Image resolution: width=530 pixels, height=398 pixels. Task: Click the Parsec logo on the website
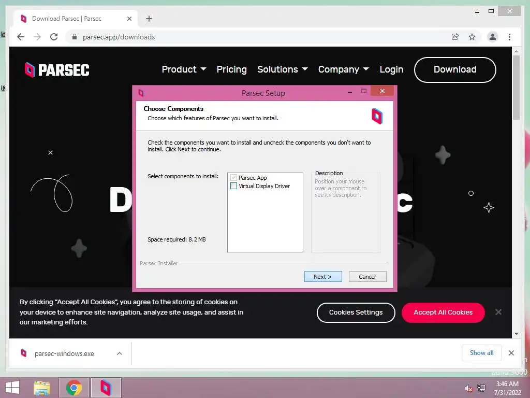[57, 70]
